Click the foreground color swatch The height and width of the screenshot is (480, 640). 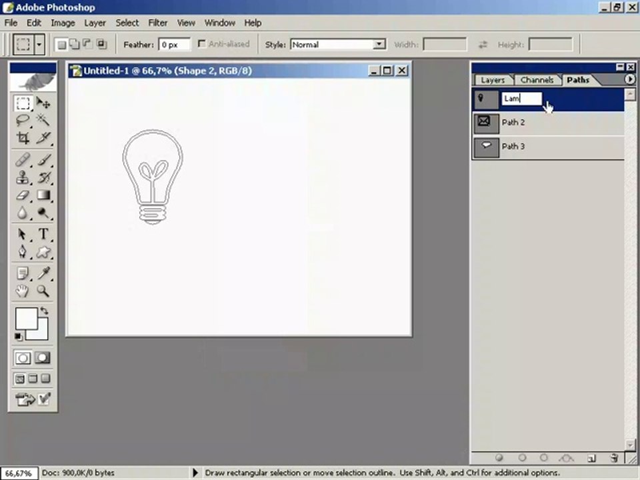point(25,318)
